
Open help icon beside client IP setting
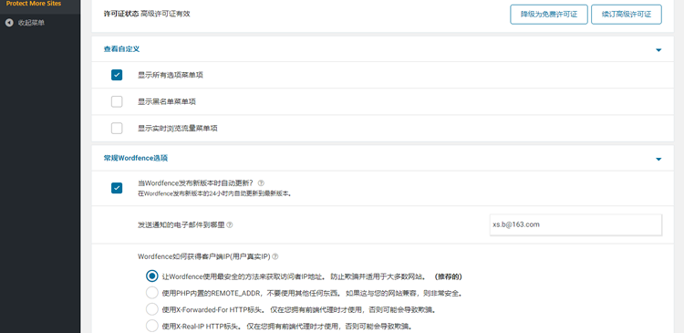point(275,256)
